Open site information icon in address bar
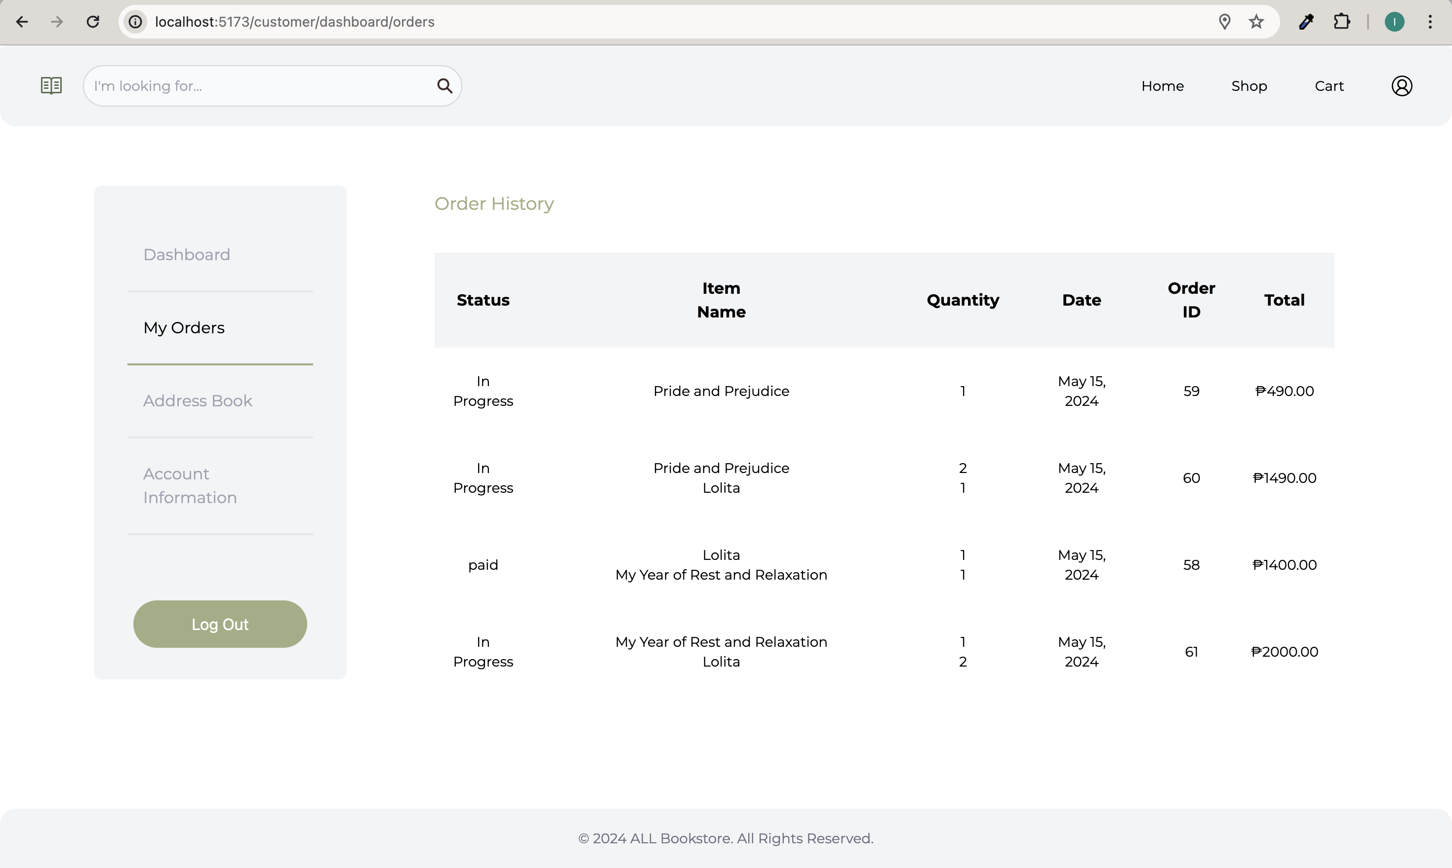This screenshot has width=1452, height=868. pos(135,22)
